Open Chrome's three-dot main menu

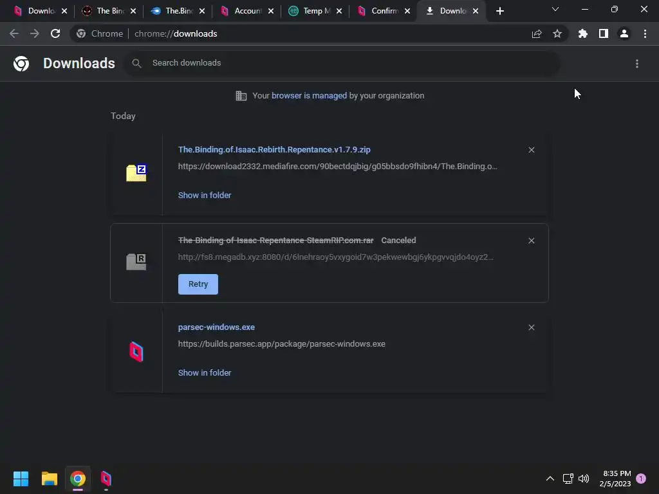645,33
